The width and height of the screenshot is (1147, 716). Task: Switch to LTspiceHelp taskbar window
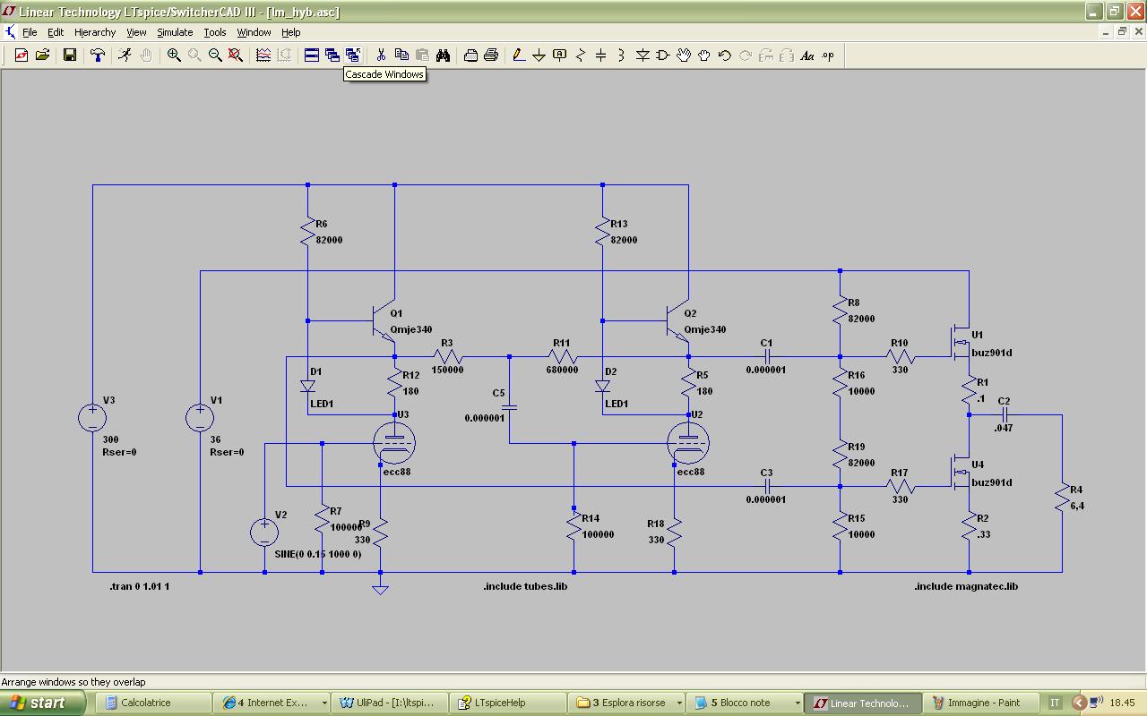coord(509,703)
